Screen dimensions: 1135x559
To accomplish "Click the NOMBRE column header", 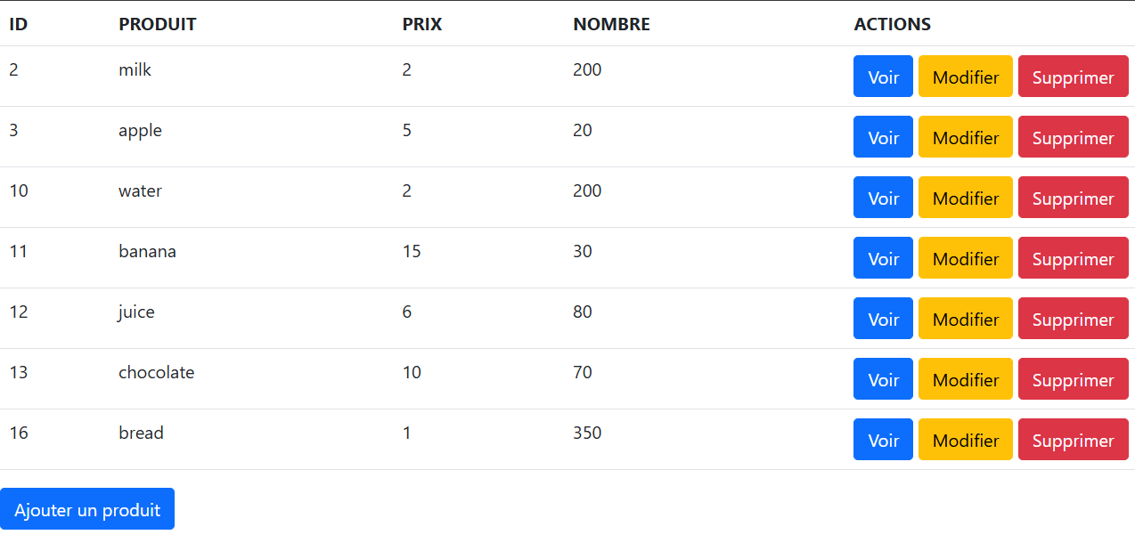I will pyautogui.click(x=611, y=24).
